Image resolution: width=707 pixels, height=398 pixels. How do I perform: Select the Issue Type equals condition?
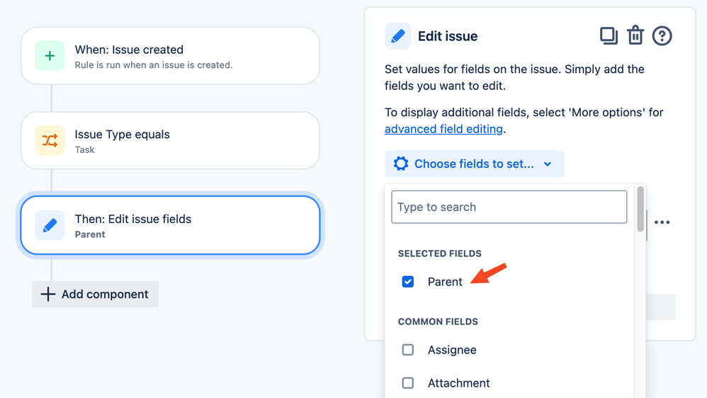(x=171, y=141)
